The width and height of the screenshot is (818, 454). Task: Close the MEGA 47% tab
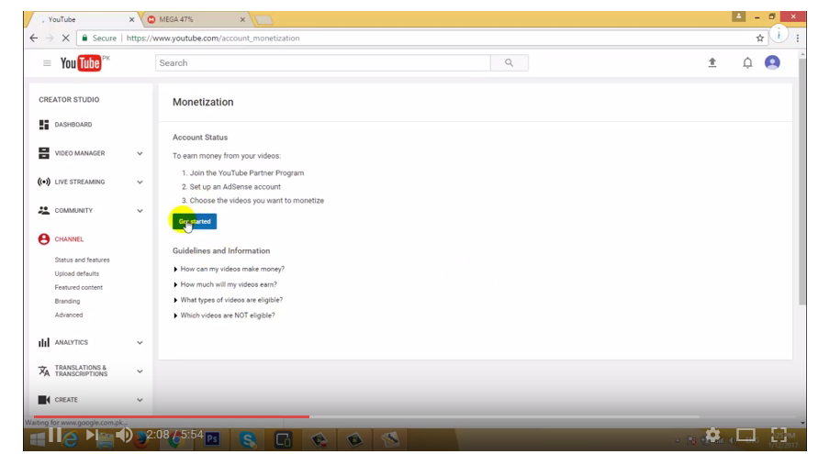pyautogui.click(x=242, y=20)
